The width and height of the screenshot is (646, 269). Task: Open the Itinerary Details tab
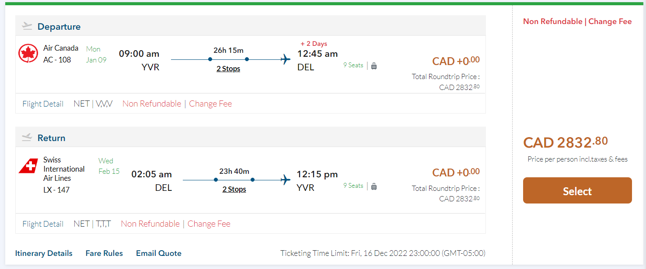[x=44, y=253]
